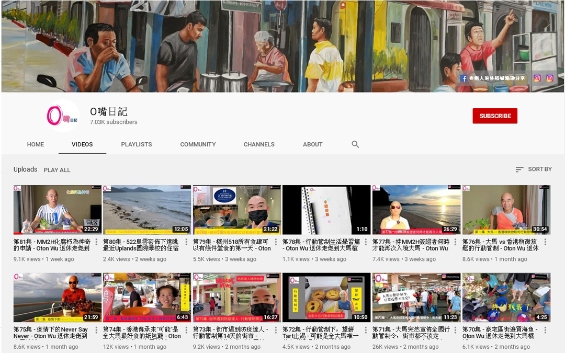565x353 pixels.
Task: Open the About tab
Action: pos(312,144)
